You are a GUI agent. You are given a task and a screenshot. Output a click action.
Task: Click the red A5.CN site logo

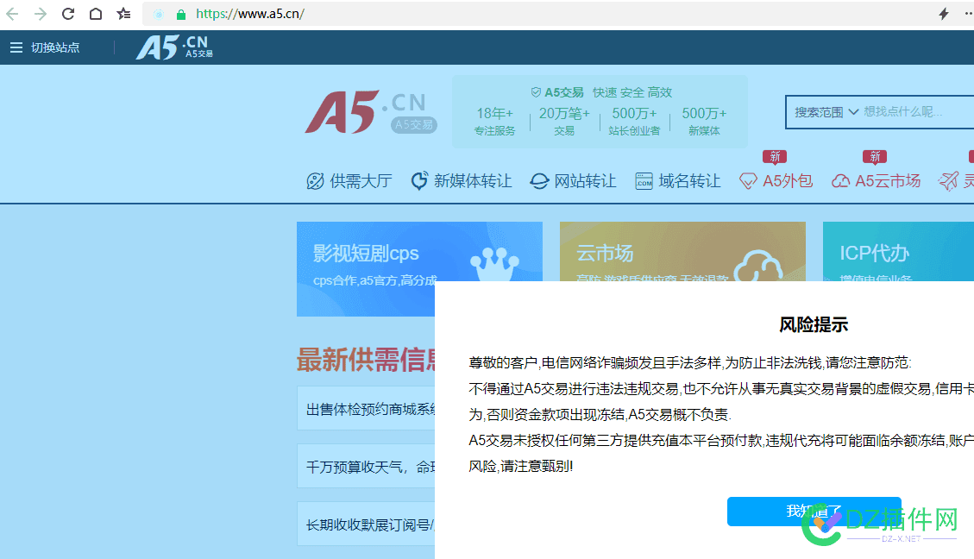371,112
